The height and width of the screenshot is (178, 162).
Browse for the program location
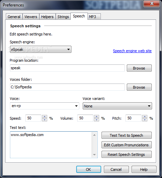click(139, 68)
